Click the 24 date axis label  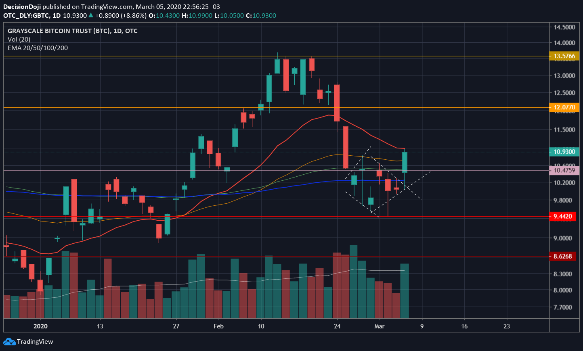(x=338, y=326)
